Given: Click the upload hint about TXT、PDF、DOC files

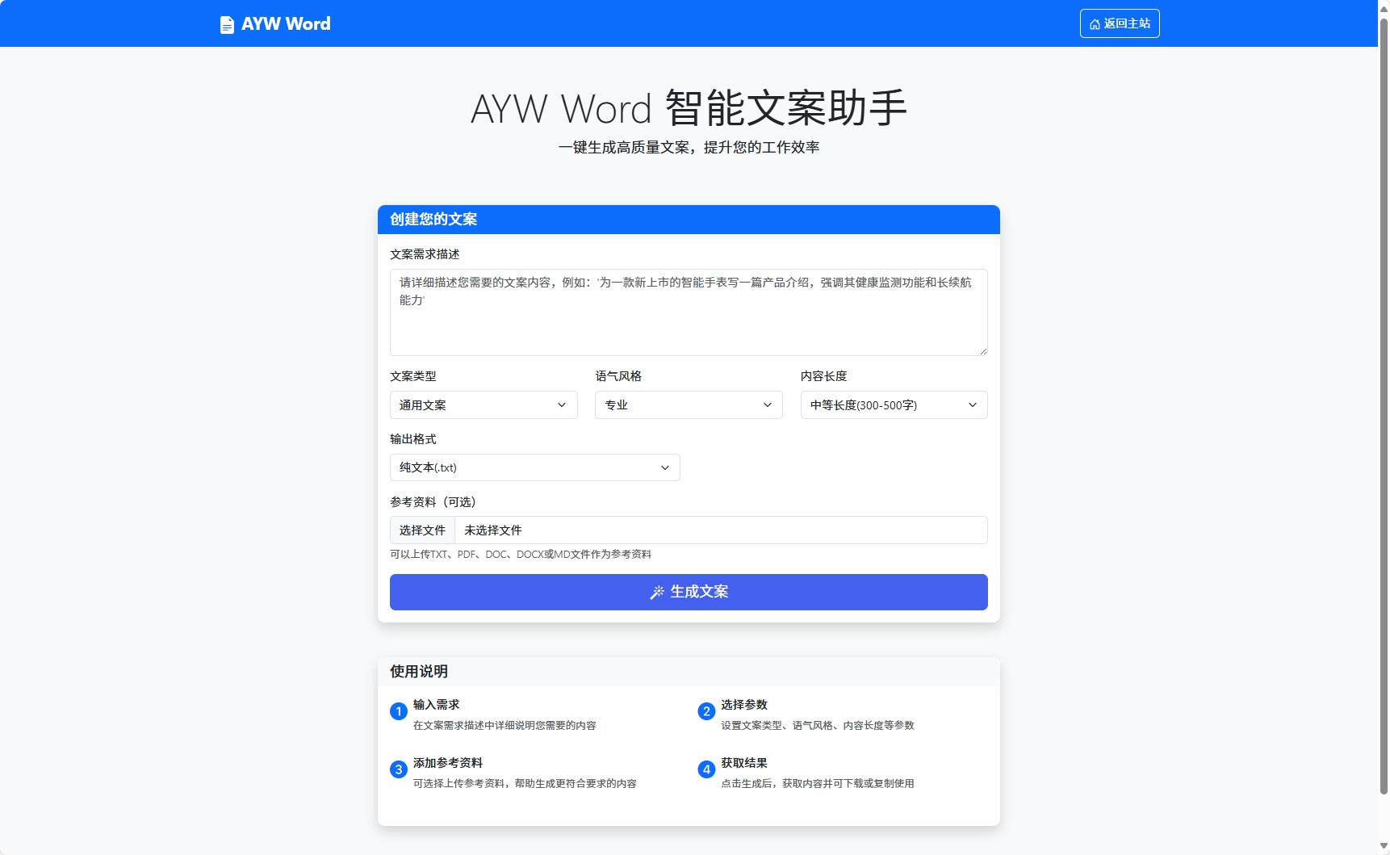Looking at the screenshot, I should [x=521, y=555].
